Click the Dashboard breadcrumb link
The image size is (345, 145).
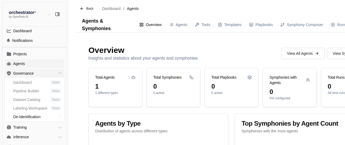point(111,9)
